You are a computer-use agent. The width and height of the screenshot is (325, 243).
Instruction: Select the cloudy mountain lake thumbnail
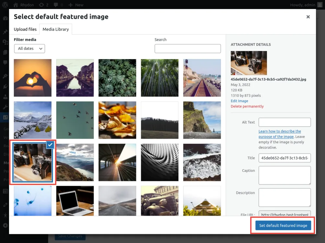point(75,163)
